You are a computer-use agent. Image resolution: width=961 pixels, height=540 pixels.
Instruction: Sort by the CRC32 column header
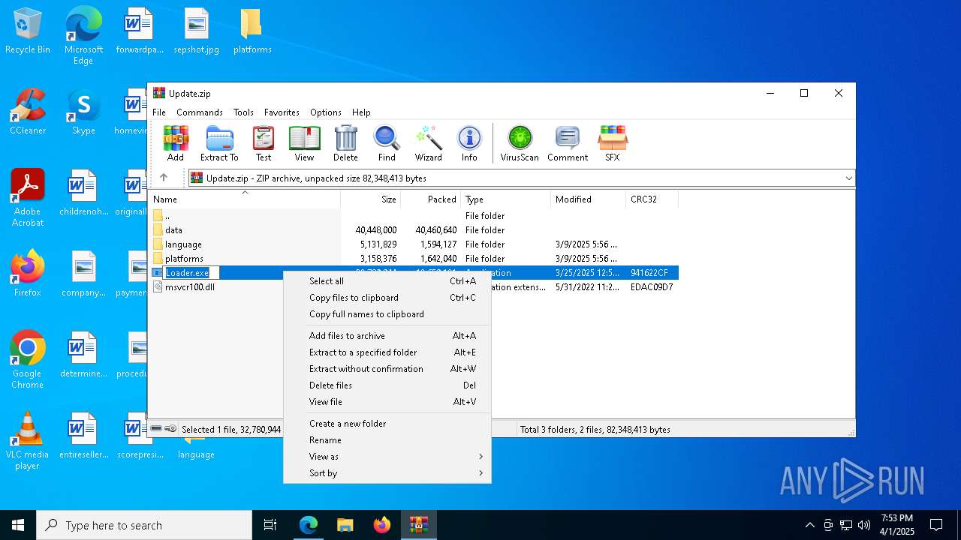[x=652, y=199]
